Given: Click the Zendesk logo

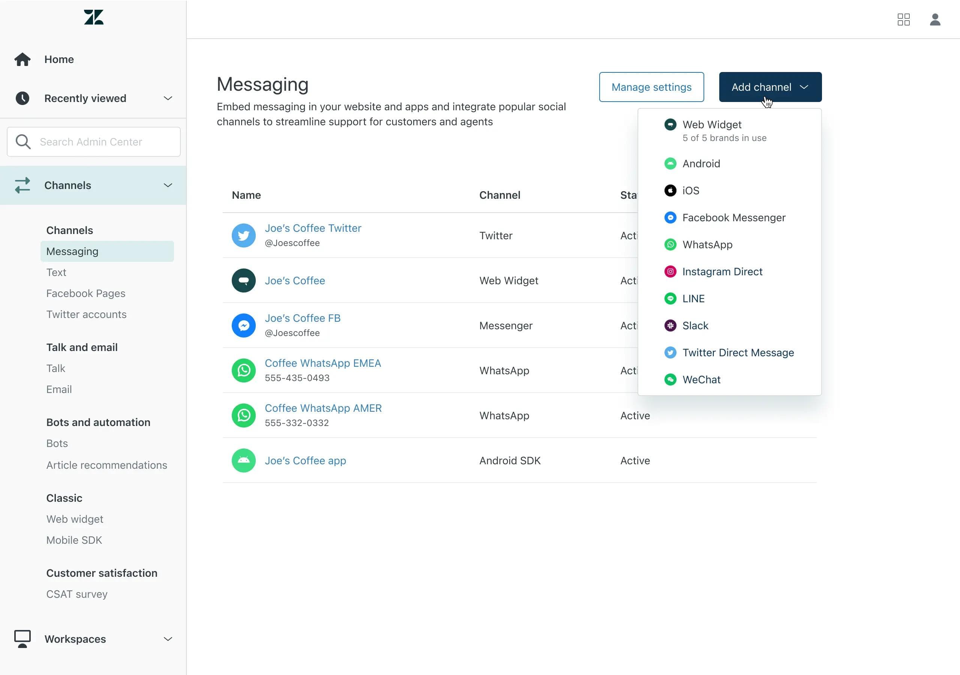Looking at the screenshot, I should pos(93,18).
